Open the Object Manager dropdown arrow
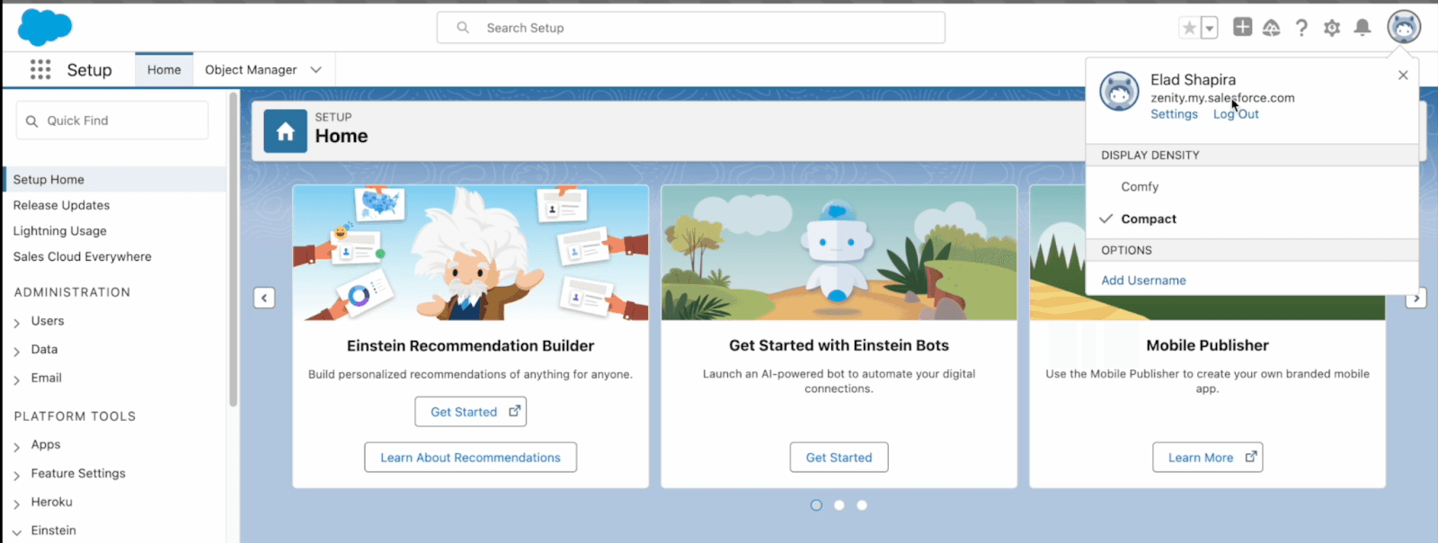 316,70
